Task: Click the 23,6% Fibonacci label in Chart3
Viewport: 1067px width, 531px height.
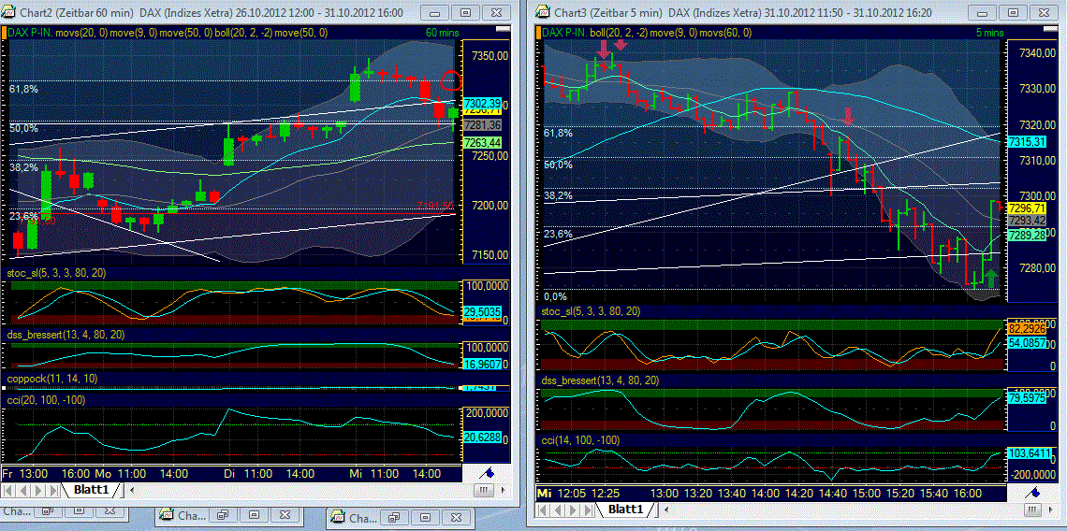Action: 558,234
